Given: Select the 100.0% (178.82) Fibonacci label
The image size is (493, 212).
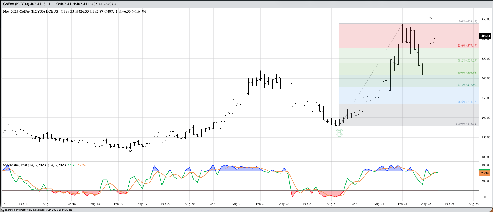Looking at the screenshot, I should (x=466, y=124).
